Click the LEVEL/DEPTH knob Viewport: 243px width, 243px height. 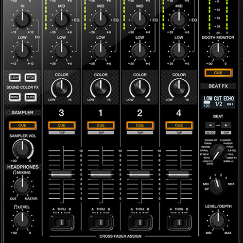coord(218,221)
